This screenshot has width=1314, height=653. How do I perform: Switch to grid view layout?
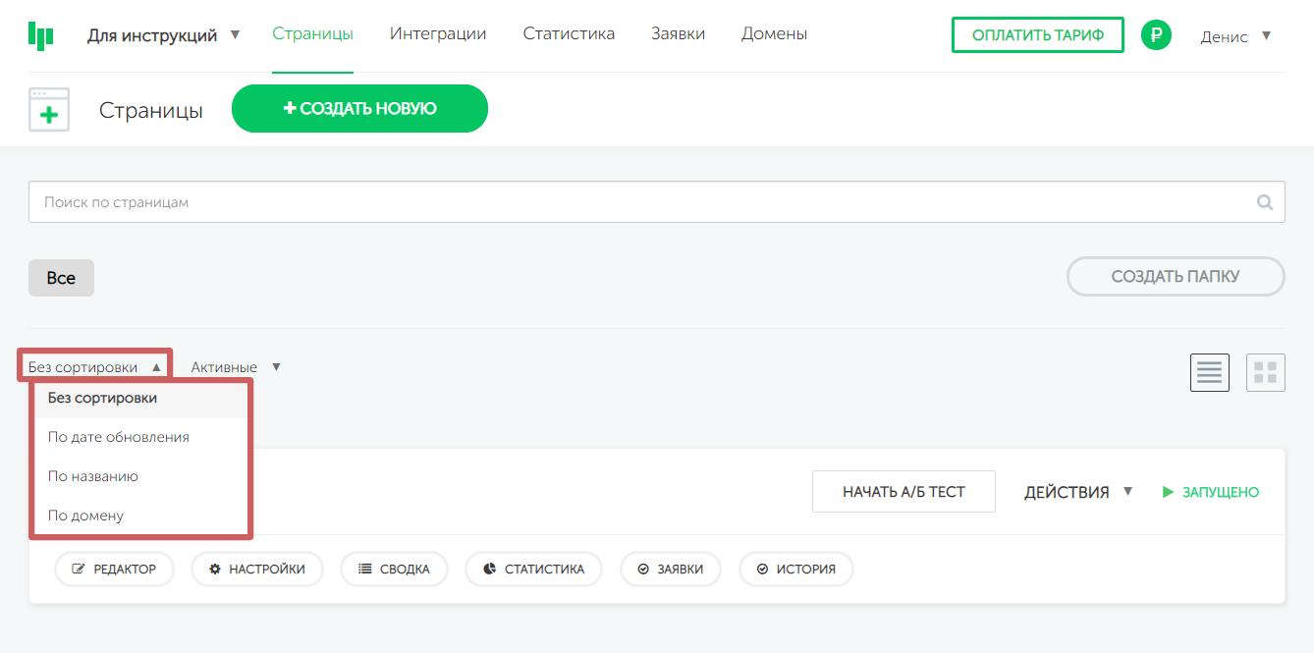1265,372
